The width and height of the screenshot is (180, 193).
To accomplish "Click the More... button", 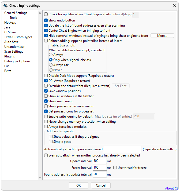I will click(x=162, y=36).
